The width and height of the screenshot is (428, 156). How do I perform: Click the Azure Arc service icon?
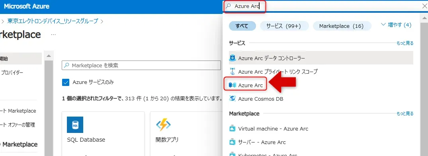pos(232,86)
